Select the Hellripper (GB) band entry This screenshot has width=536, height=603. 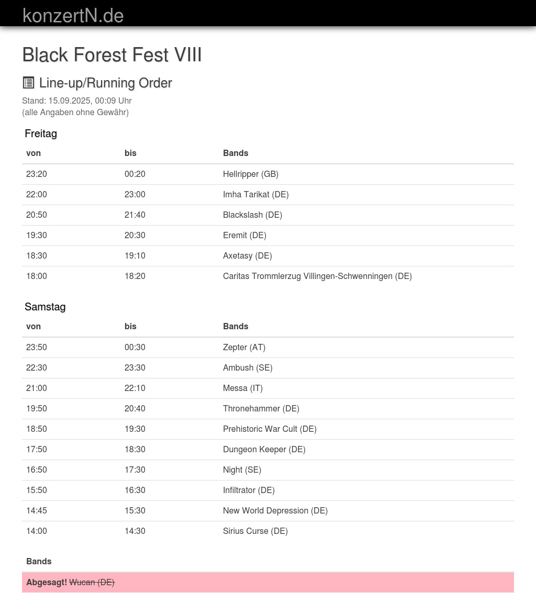pyautogui.click(x=250, y=174)
